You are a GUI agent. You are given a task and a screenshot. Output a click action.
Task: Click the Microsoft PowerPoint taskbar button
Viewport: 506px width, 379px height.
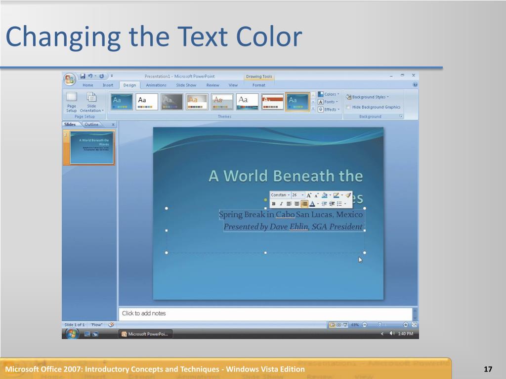pyautogui.click(x=145, y=334)
